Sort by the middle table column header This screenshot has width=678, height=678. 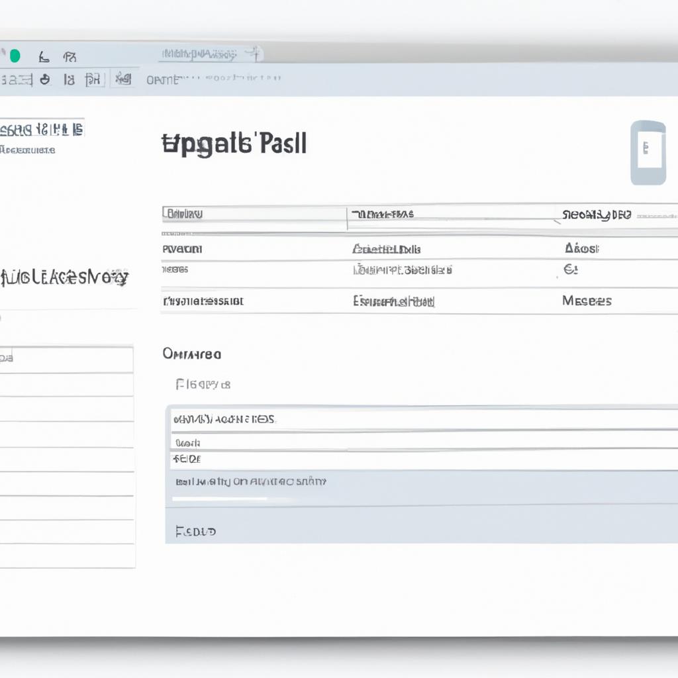382,214
